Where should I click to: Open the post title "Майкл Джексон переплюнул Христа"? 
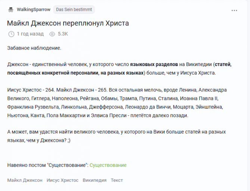(68, 23)
